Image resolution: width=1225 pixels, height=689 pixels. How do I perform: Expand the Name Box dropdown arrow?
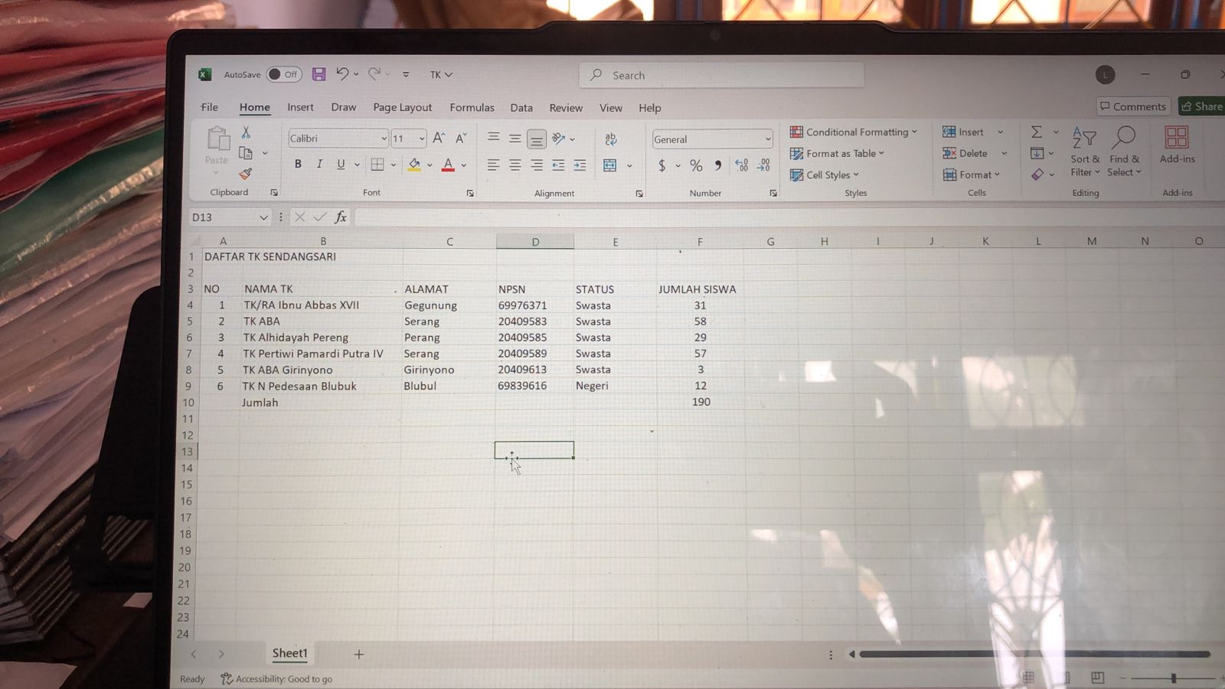point(263,217)
